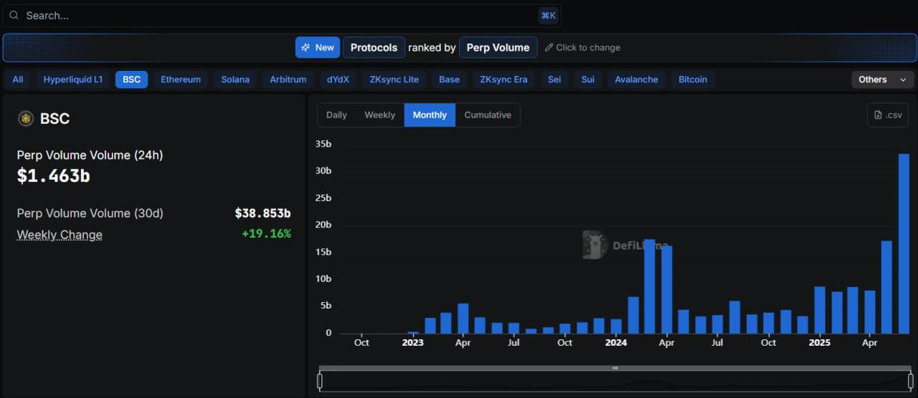Focus the Search input field
The image size is (918, 398).
[x=281, y=15]
